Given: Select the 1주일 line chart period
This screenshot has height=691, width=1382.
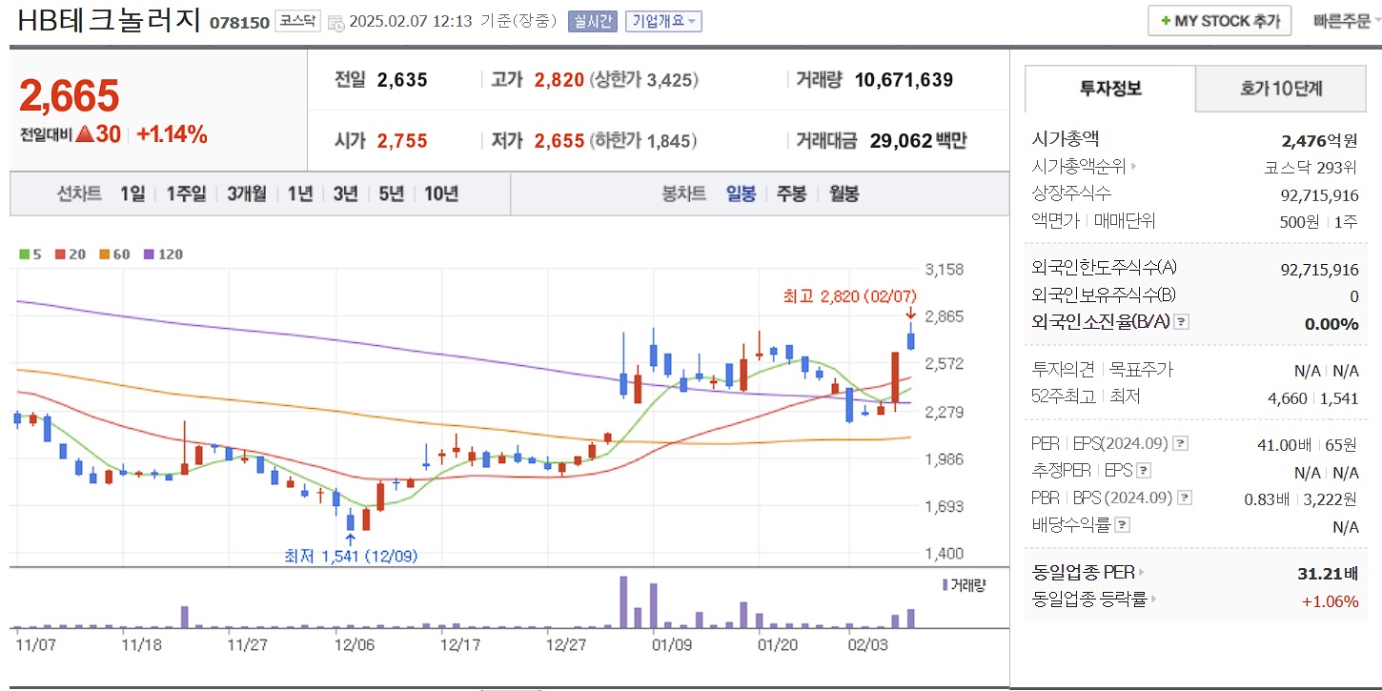Looking at the screenshot, I should pos(186,194).
